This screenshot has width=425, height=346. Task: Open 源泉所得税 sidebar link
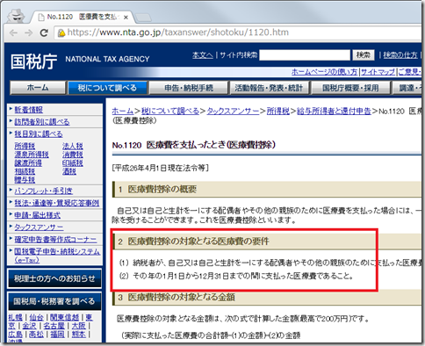(x=32, y=155)
